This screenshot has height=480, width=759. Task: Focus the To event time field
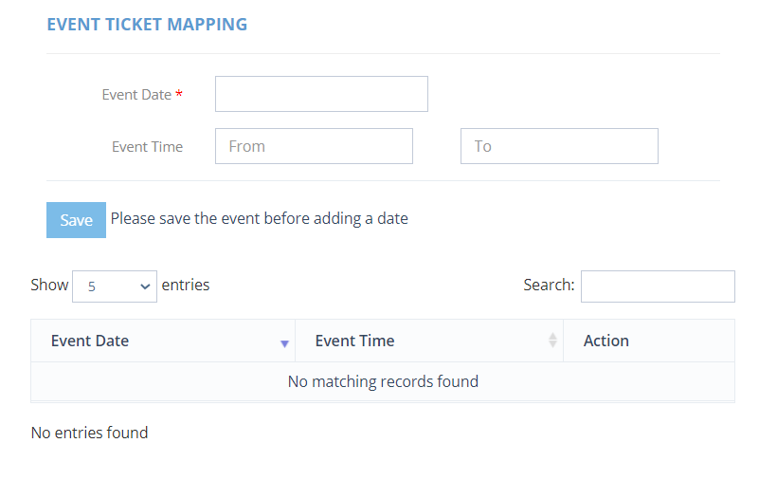(x=560, y=146)
